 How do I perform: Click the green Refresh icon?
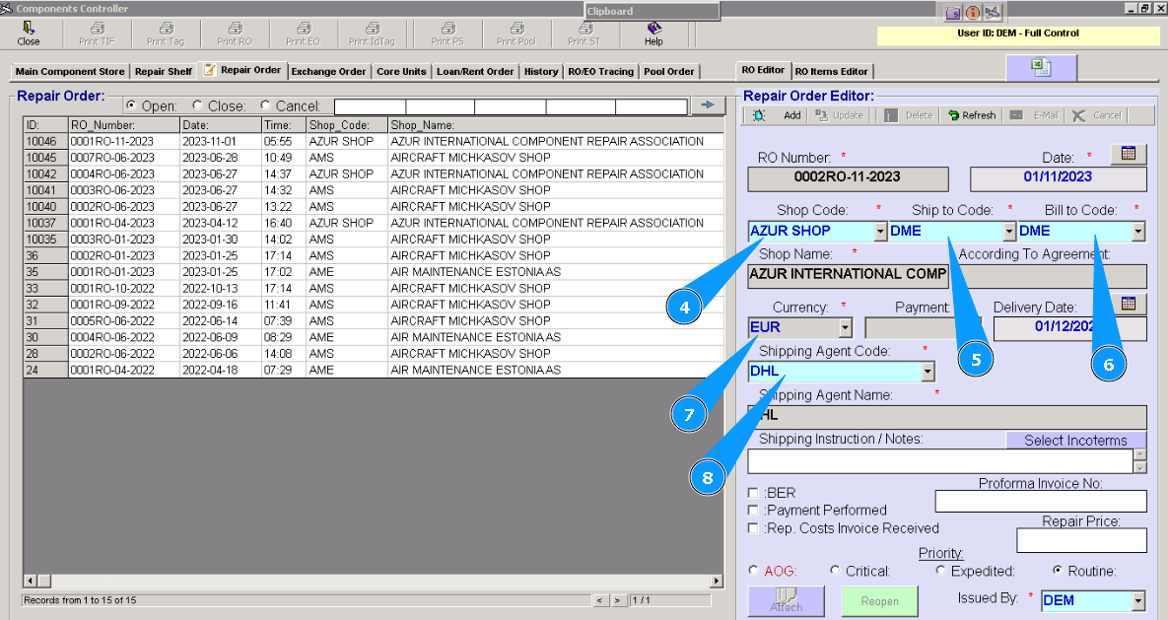coord(953,115)
